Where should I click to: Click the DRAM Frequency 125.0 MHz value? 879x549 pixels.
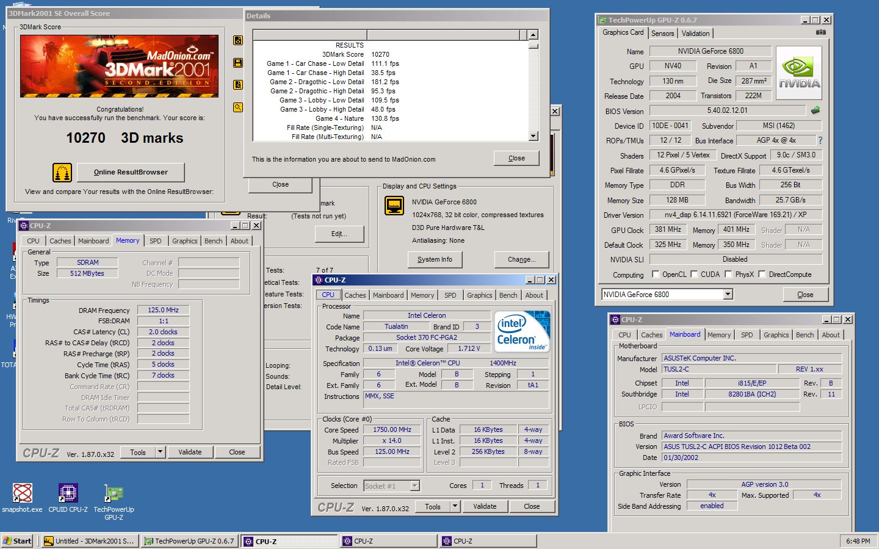(164, 310)
